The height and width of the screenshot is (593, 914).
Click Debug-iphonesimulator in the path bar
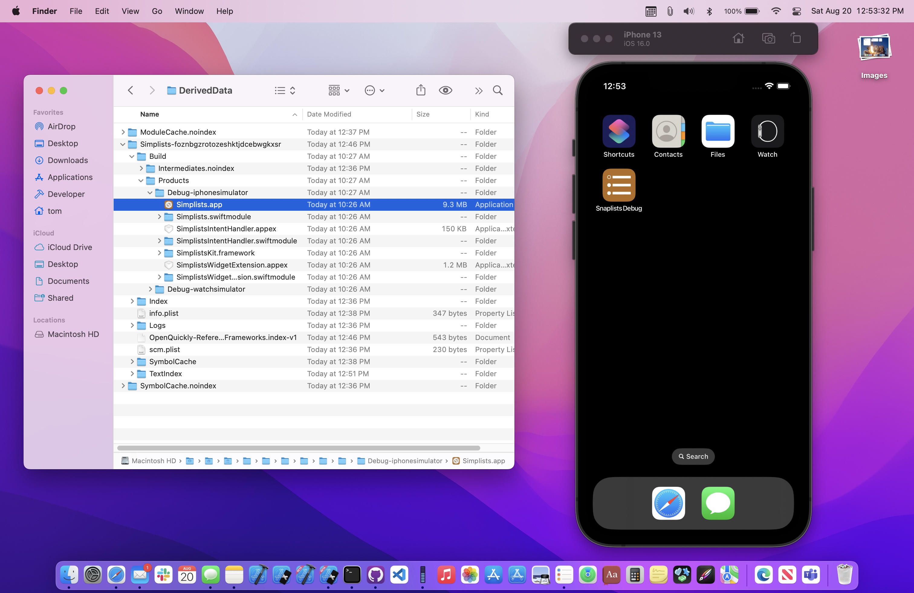400,461
